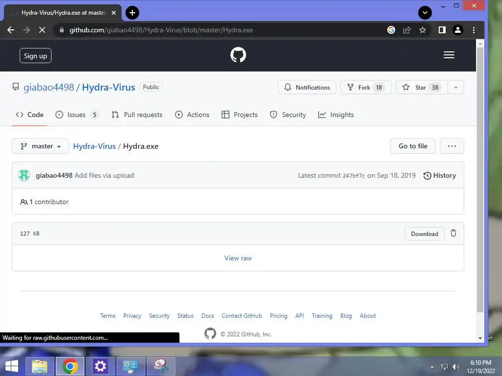Switch to the Pull requests tab

pos(137,115)
